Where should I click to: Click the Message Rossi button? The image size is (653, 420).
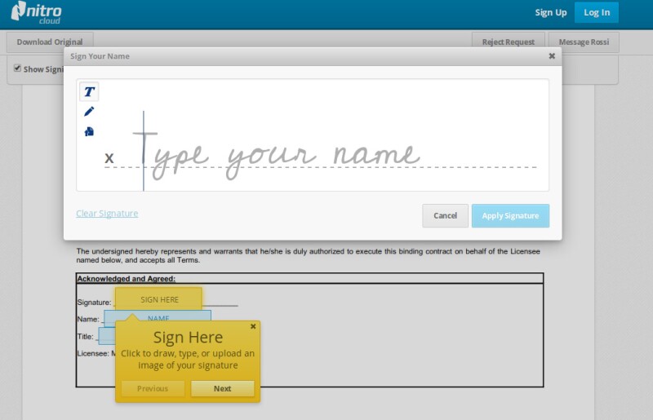(583, 42)
